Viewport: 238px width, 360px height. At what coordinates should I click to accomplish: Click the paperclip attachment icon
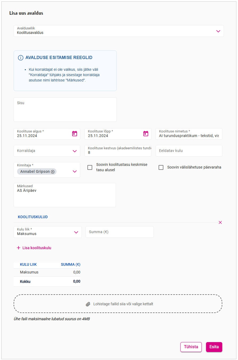tap(88, 304)
